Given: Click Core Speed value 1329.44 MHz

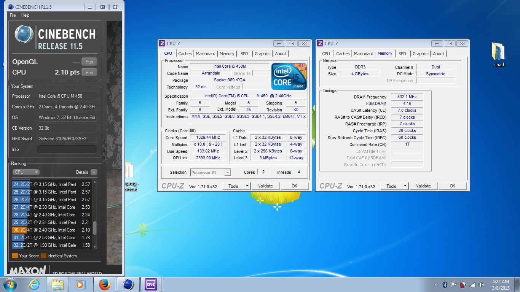Looking at the screenshot, I should (208, 137).
